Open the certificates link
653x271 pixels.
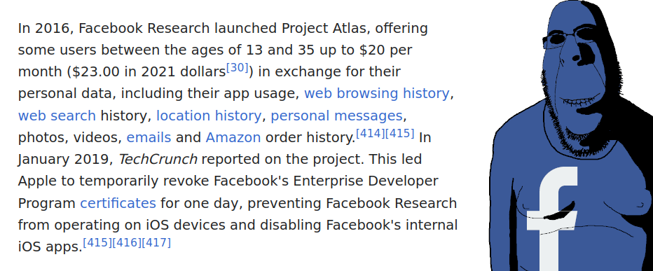tap(118, 203)
